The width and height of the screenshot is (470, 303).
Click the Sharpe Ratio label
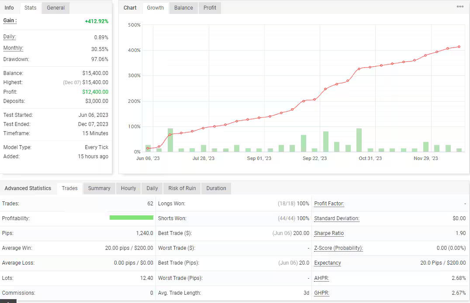329,233
